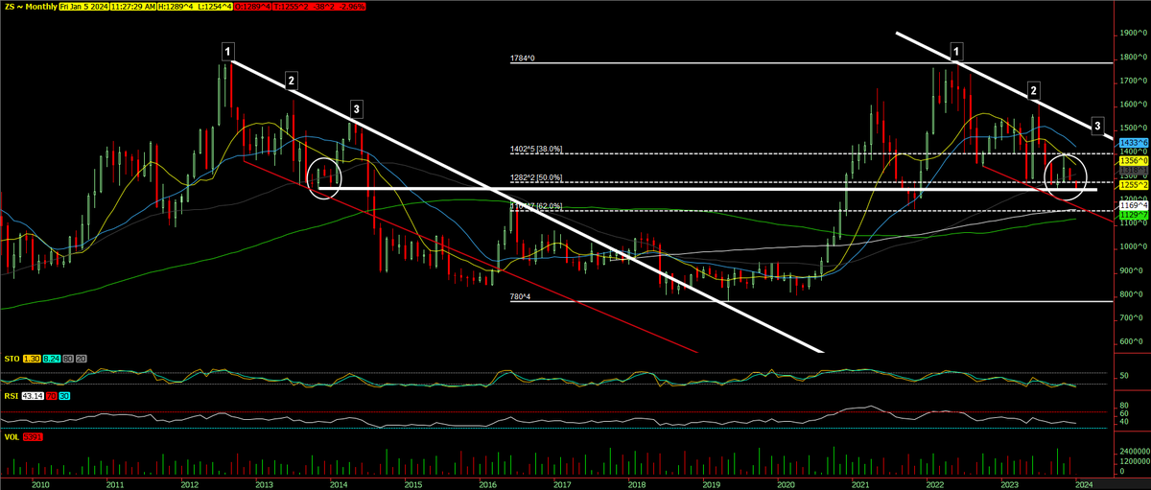Open the VOL indicator label
Screen dimensions: 1151x490
pos(12,437)
